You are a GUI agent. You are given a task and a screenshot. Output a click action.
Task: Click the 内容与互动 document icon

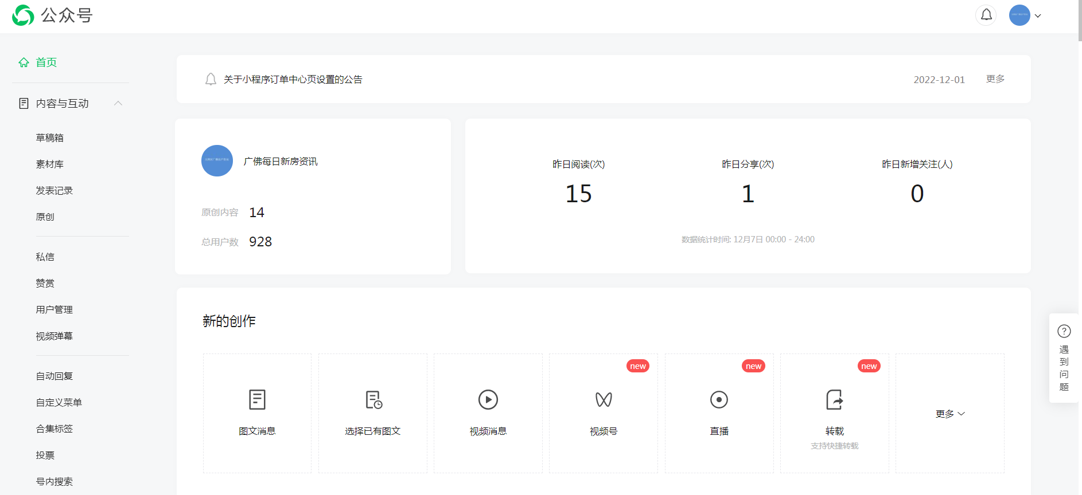24,104
